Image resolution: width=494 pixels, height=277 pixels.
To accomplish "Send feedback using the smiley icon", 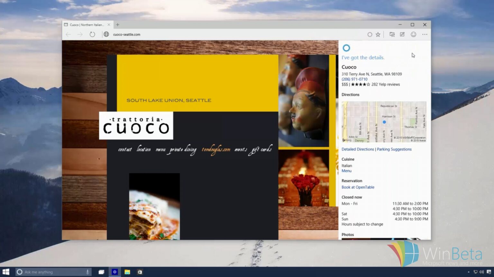I will pos(413,34).
